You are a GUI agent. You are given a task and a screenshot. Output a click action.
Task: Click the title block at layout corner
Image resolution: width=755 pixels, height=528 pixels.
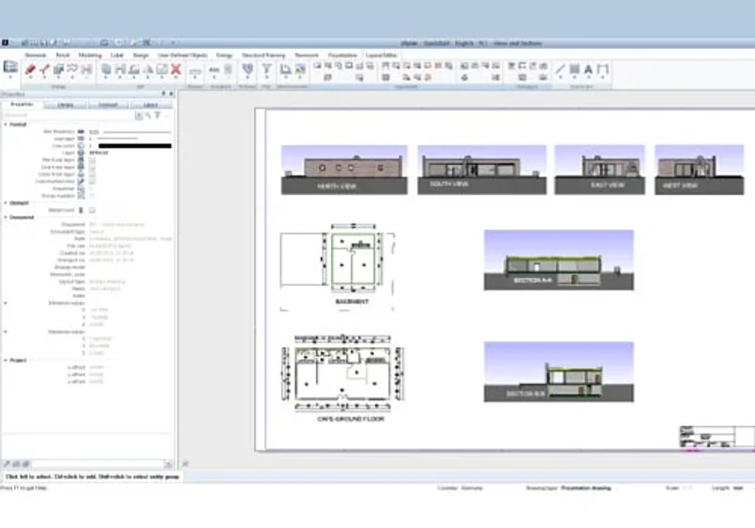[717, 437]
